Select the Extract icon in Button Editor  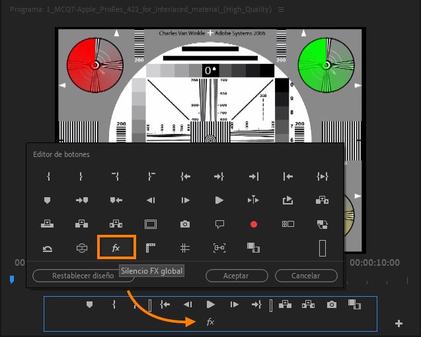[x=116, y=224]
